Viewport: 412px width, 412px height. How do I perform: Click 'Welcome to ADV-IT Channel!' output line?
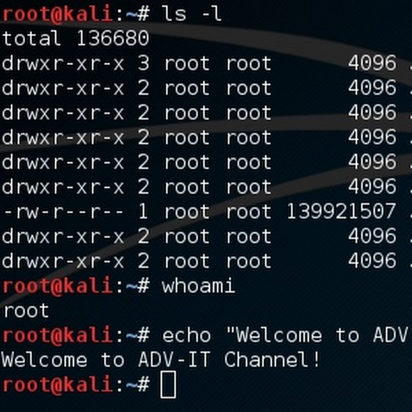tap(161, 360)
